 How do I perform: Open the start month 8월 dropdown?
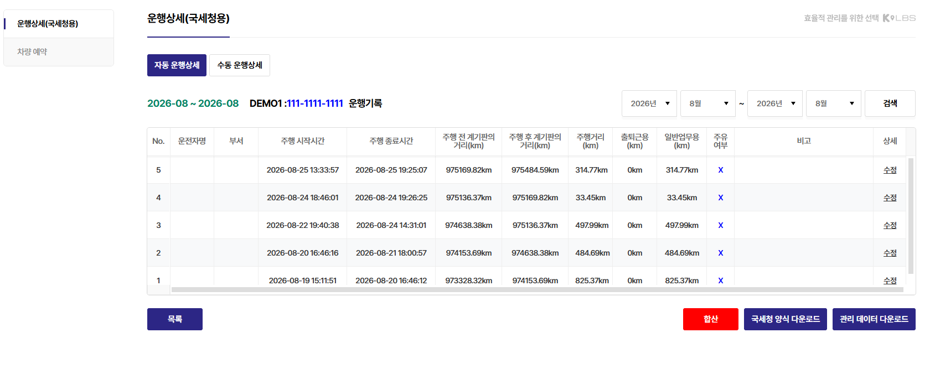coord(708,103)
